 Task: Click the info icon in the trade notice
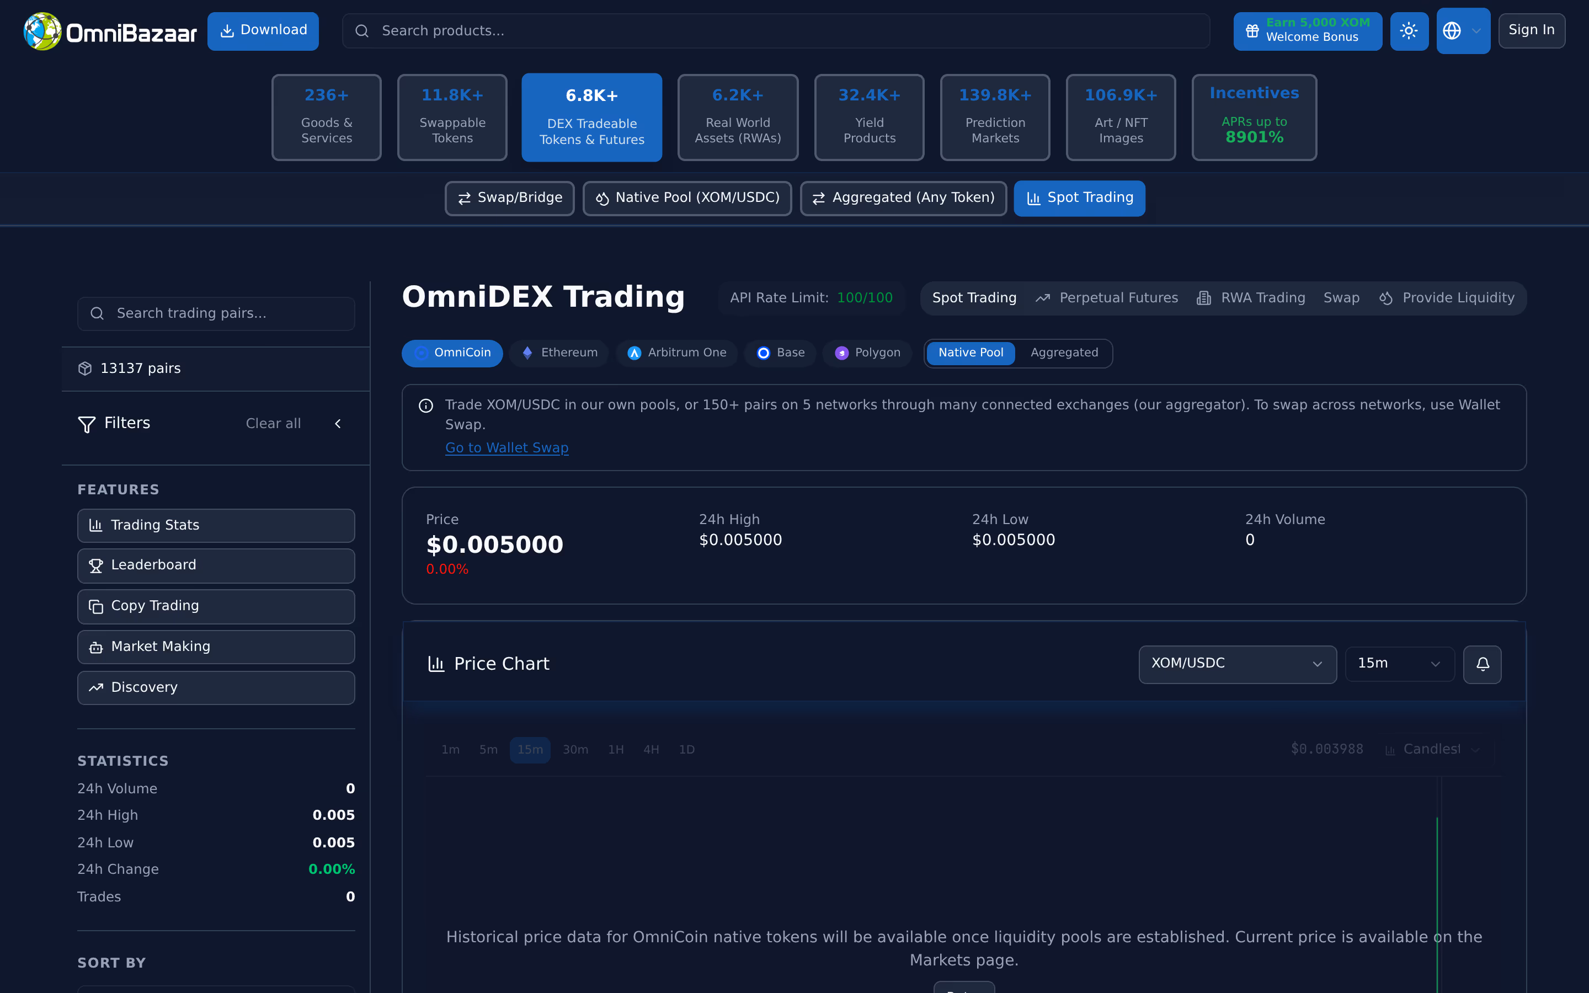tap(426, 406)
